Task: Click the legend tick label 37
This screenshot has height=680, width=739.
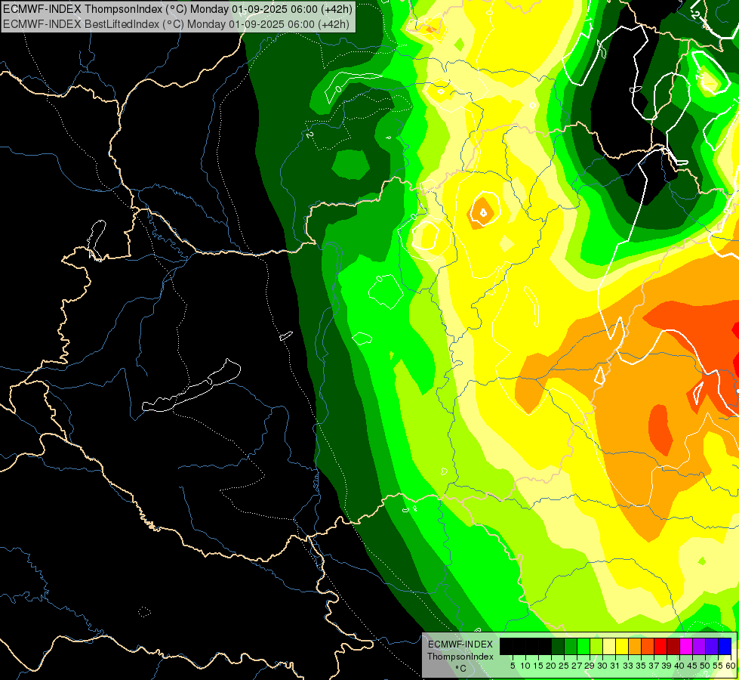Action: click(x=654, y=666)
